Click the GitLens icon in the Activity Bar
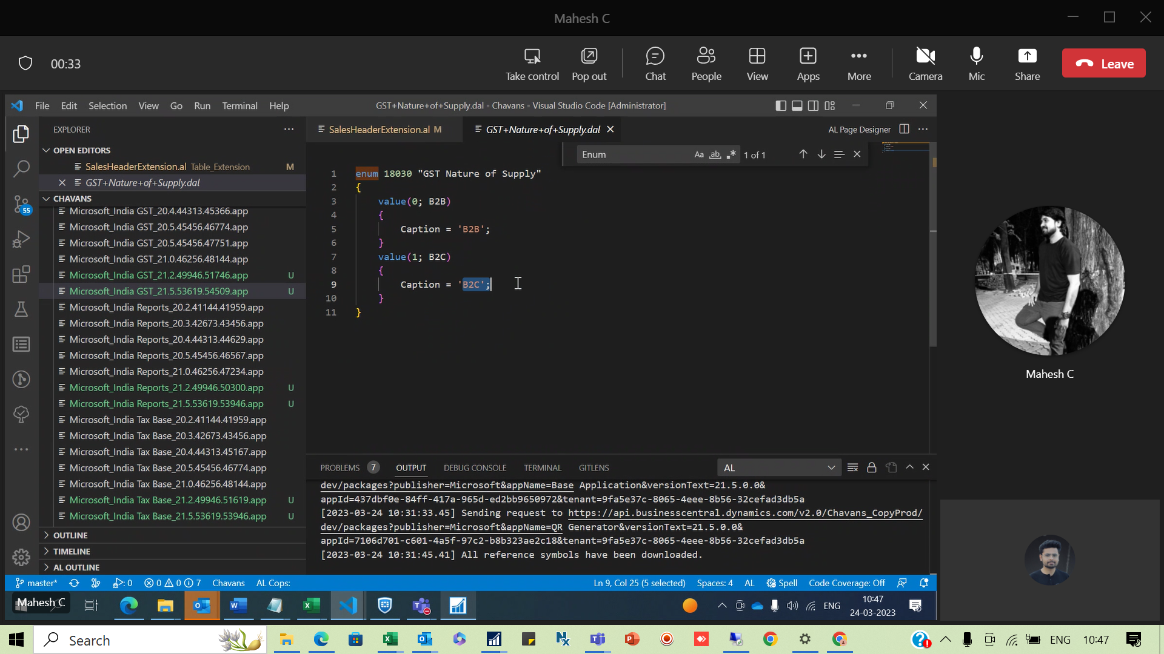The image size is (1164, 654). [22, 379]
